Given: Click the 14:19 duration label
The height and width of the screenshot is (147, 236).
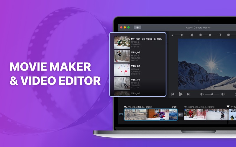Looking at the screenshot, I should (233, 107).
